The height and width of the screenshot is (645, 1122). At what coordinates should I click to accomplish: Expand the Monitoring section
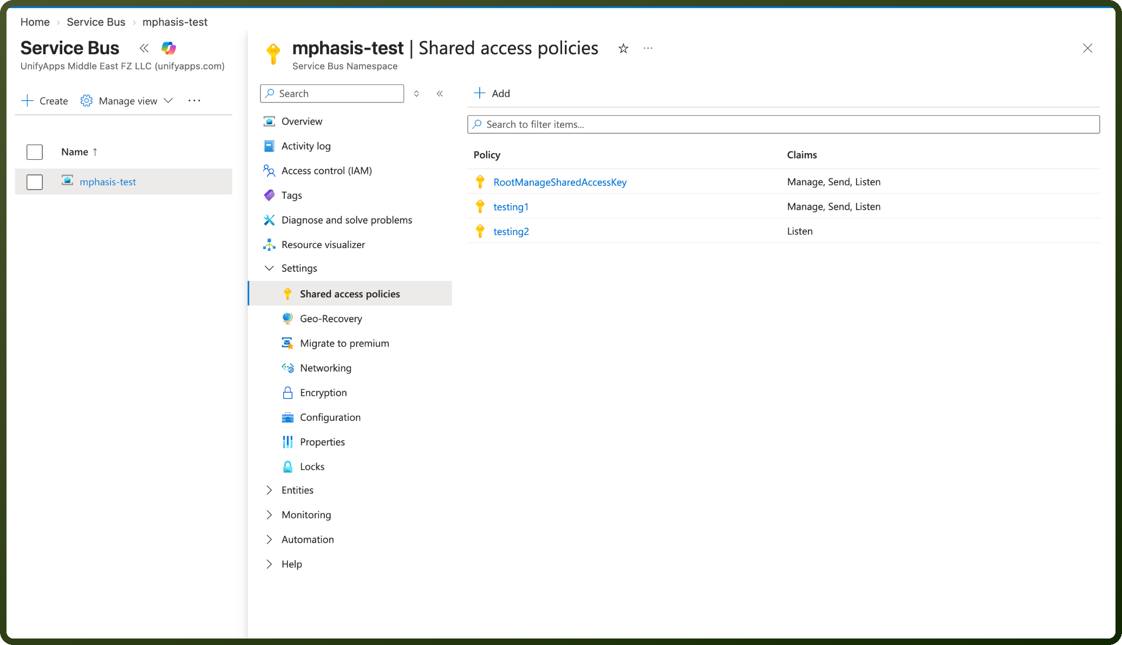coord(269,515)
